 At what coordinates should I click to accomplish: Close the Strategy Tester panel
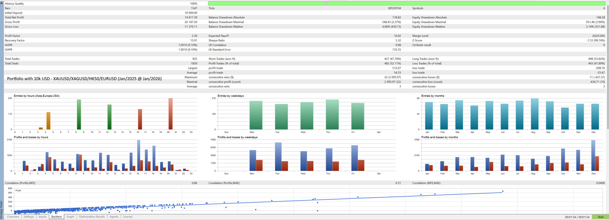coord(2,3)
